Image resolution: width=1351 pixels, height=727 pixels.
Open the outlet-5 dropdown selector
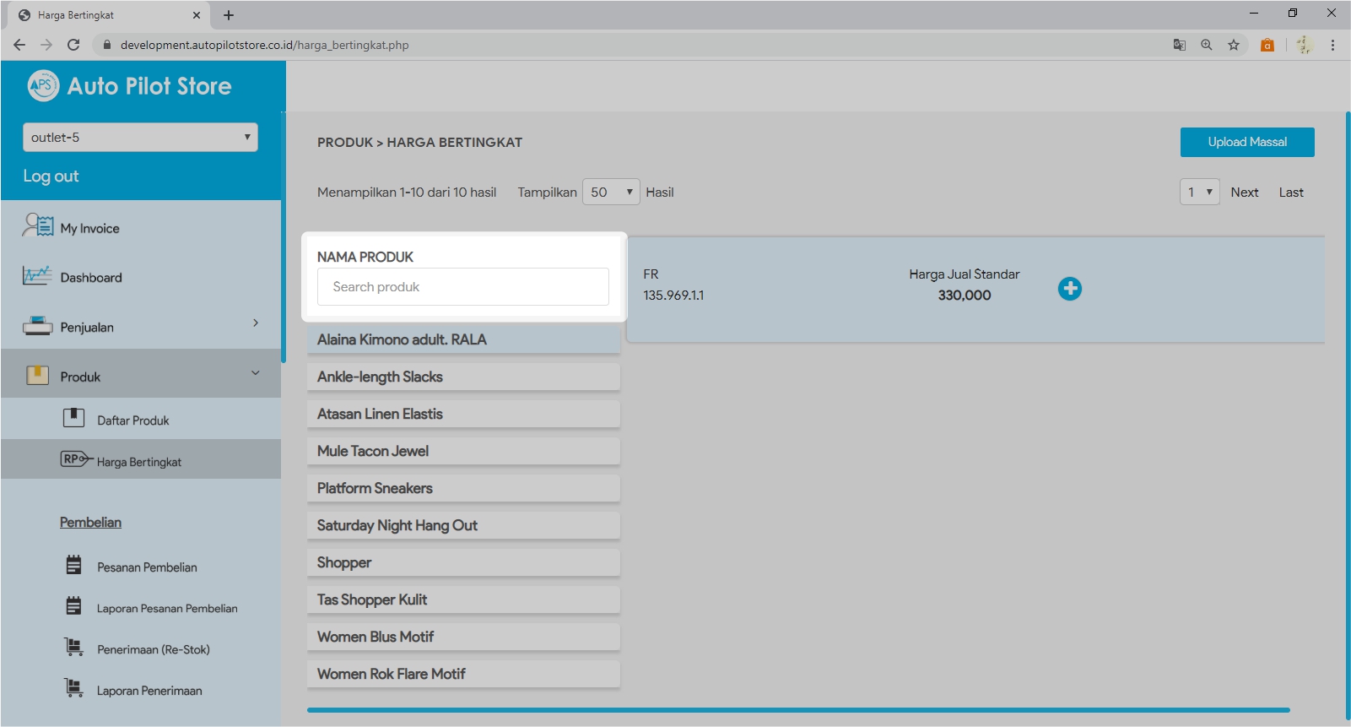[140, 138]
